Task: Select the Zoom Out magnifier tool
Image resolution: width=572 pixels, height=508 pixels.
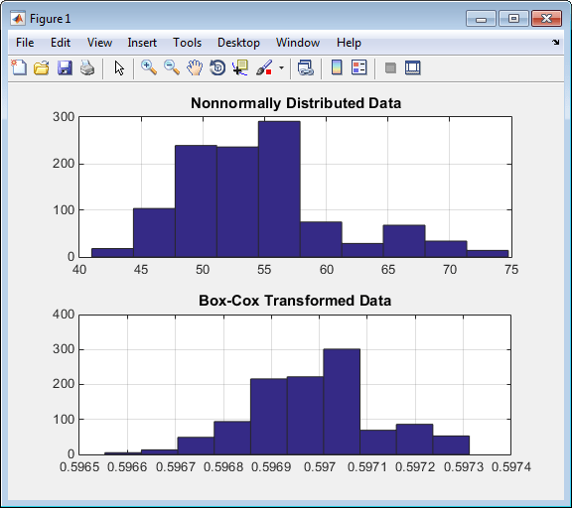Action: (x=172, y=67)
